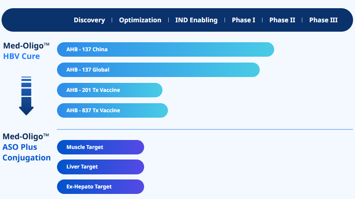355x199 pixels.
Task: Click the HBV Cure heading text
Action: pos(21,56)
